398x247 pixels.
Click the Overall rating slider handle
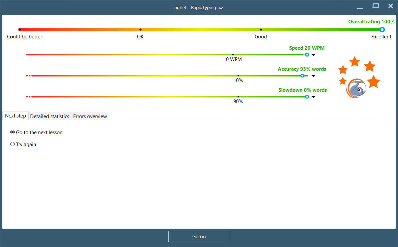382,29
